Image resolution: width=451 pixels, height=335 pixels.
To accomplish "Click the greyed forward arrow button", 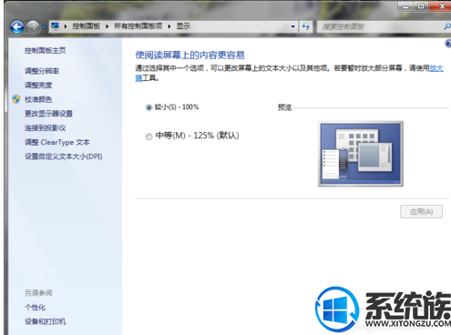I will (x=33, y=27).
